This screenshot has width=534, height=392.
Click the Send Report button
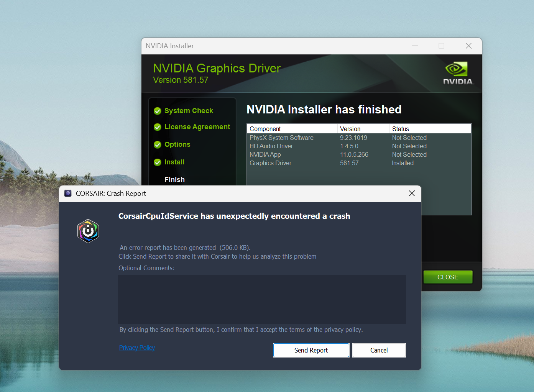point(311,350)
